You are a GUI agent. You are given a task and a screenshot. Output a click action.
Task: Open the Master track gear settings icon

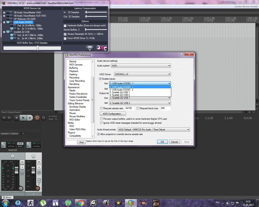coord(21,188)
